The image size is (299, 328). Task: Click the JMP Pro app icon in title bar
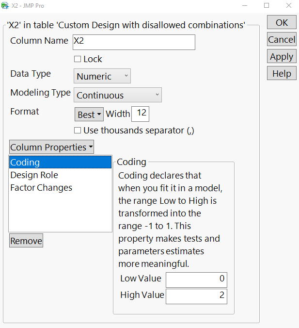click(x=5, y=5)
